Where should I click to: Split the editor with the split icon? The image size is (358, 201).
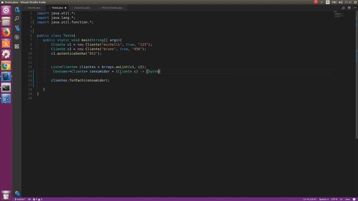[x=349, y=8]
